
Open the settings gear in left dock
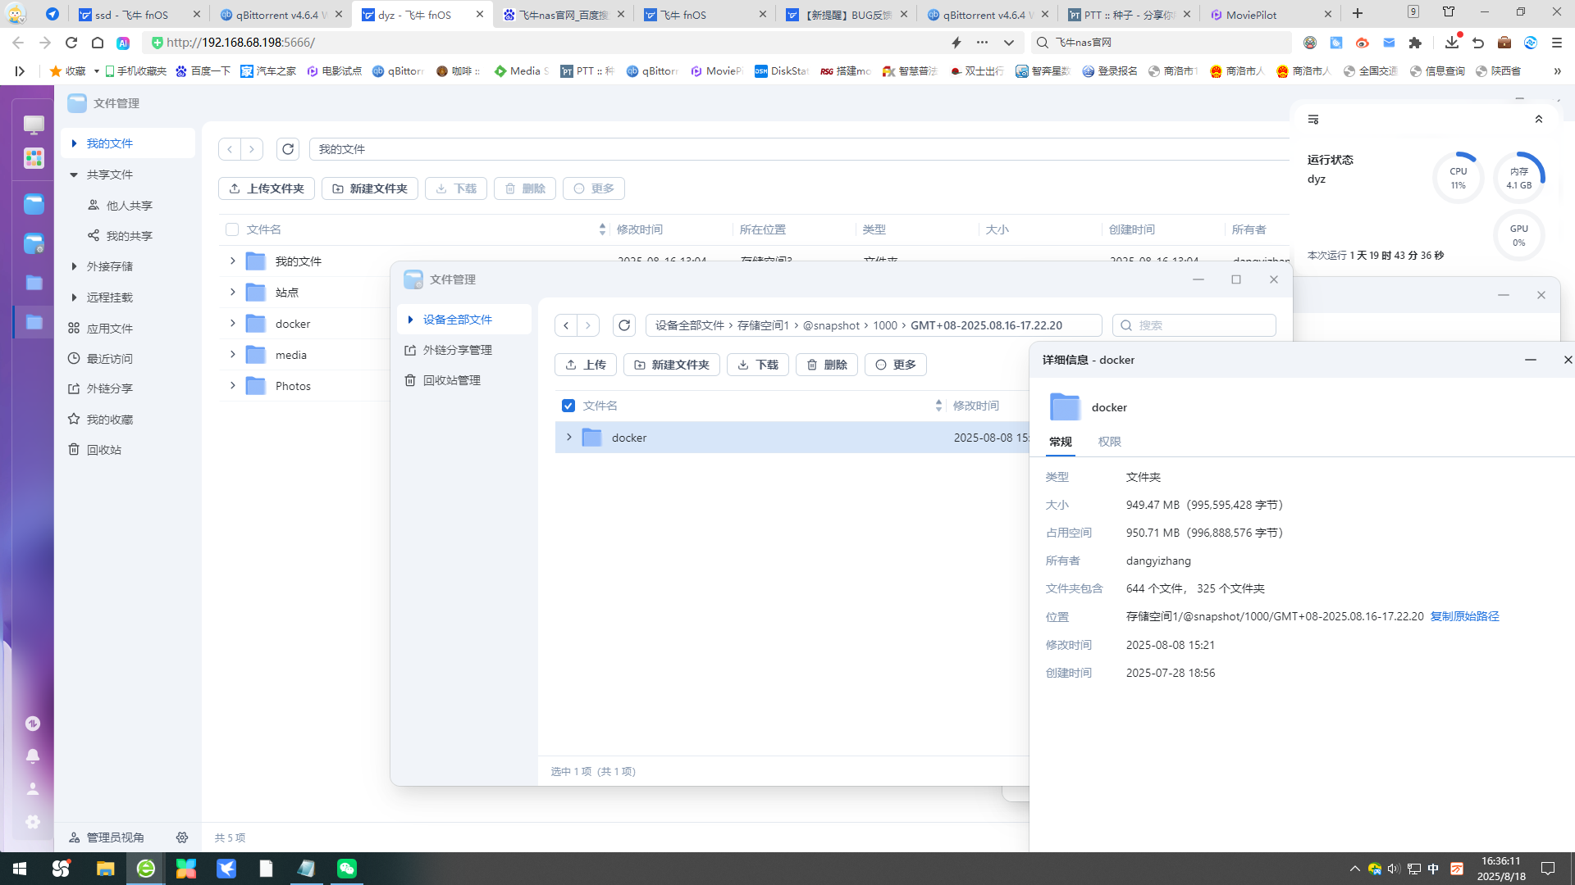tap(33, 822)
